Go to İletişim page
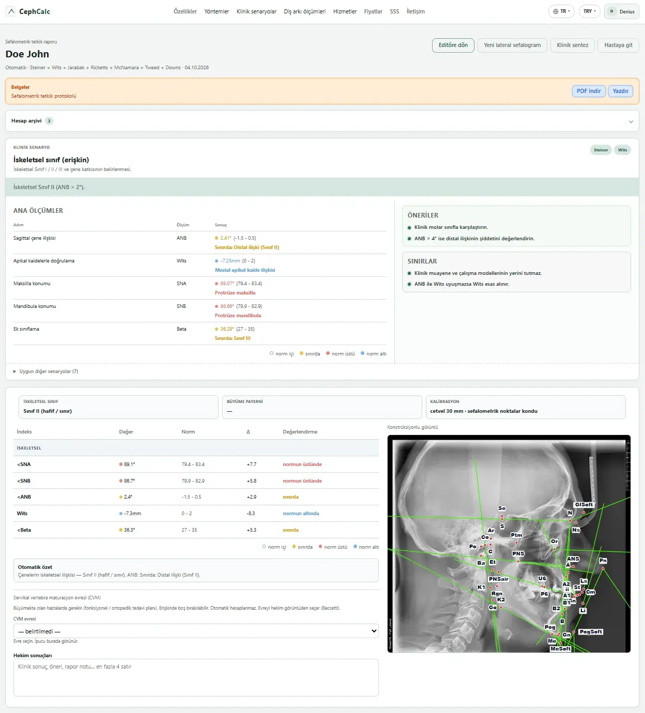Image resolution: width=645 pixels, height=713 pixels. [x=416, y=11]
